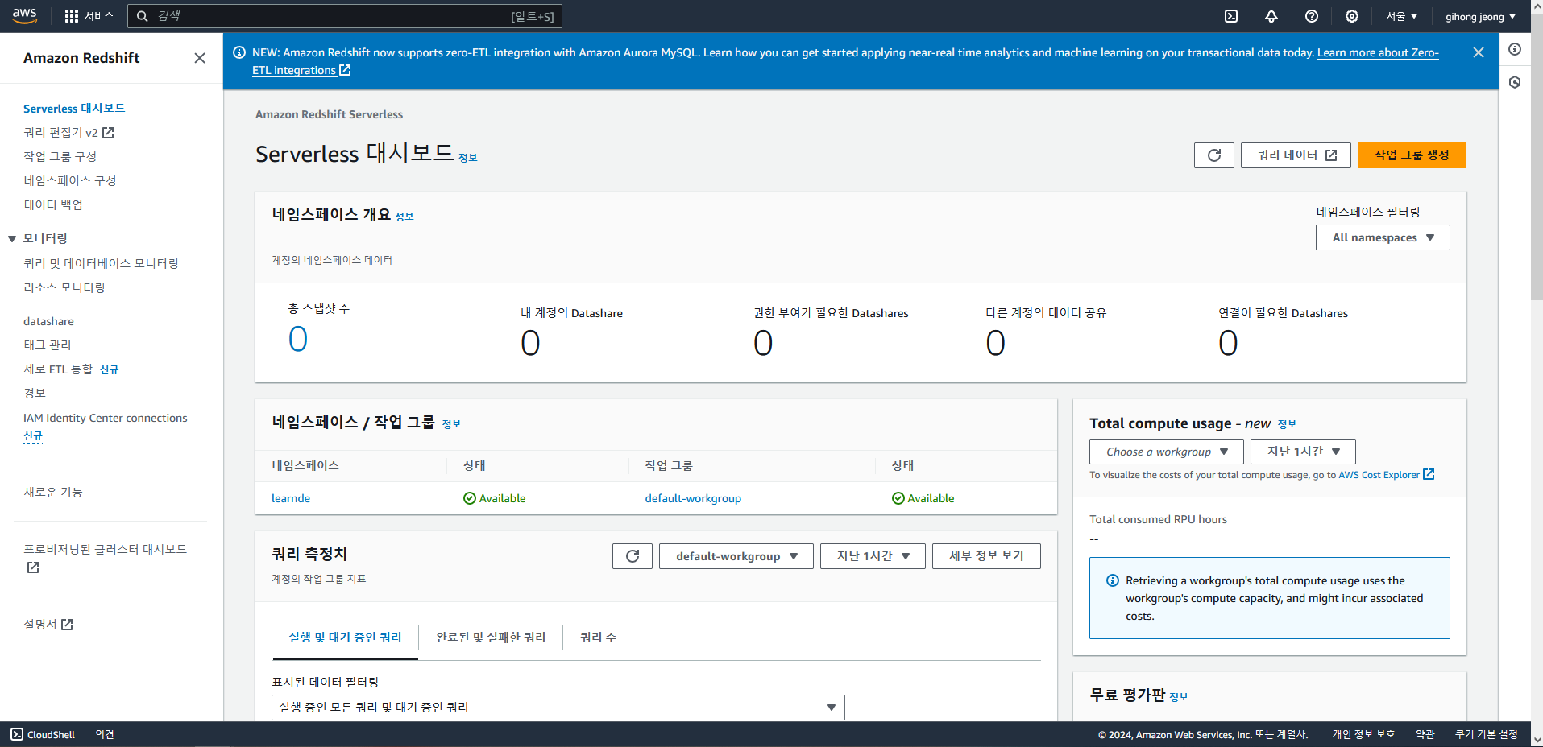Image resolution: width=1543 pixels, height=747 pixels.
Task: Click the 의견 feedback link in footer
Action: 105,734
